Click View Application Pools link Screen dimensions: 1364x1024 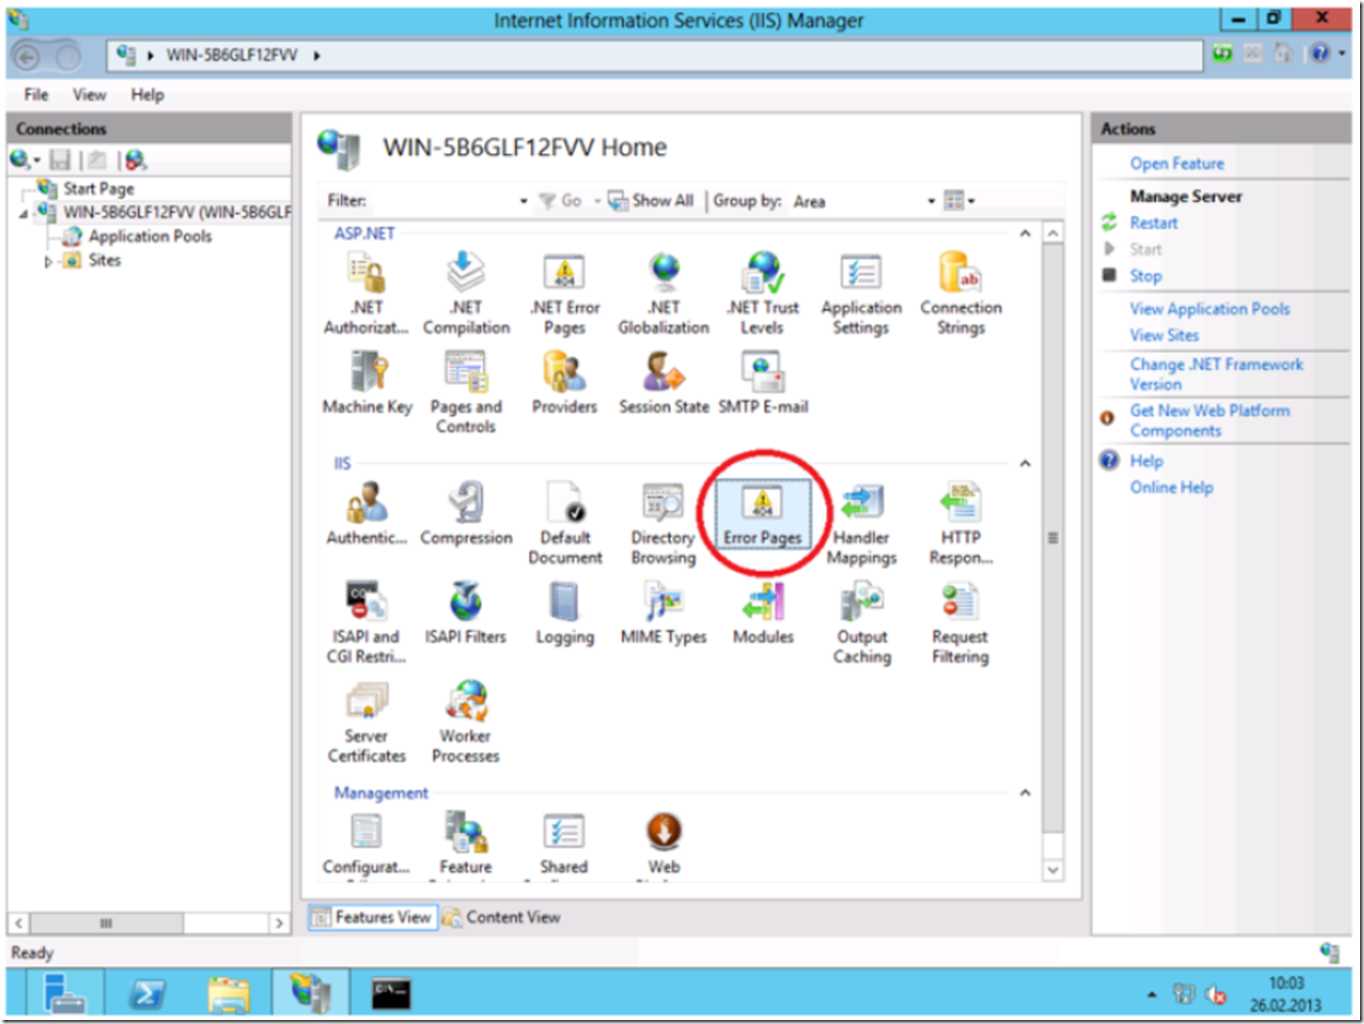click(x=1209, y=308)
